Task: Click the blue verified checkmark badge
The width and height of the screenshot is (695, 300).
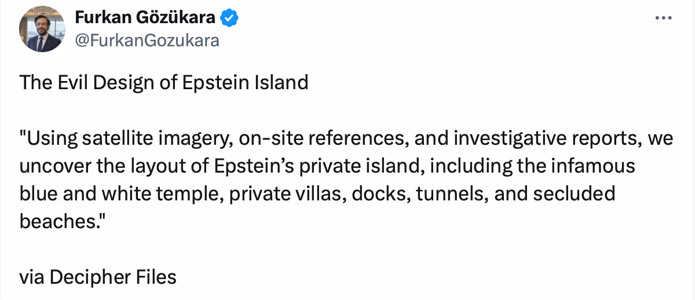Action: click(231, 19)
